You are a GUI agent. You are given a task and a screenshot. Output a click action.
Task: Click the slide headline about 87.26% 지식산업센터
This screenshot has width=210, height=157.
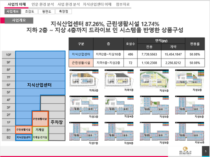coord(105,27)
